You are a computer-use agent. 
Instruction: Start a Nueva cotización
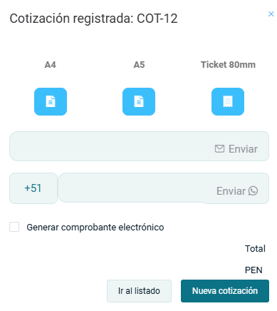[x=225, y=291]
